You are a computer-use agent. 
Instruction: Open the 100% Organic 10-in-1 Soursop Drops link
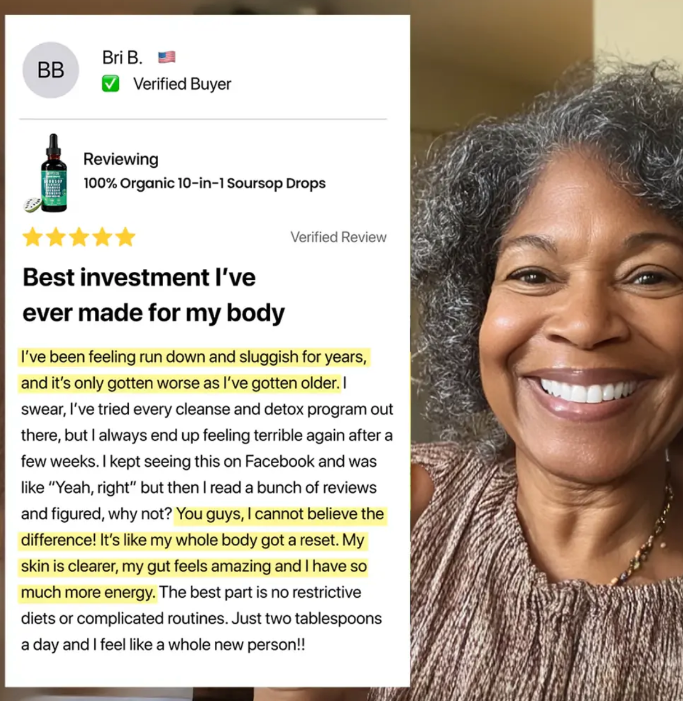point(204,183)
